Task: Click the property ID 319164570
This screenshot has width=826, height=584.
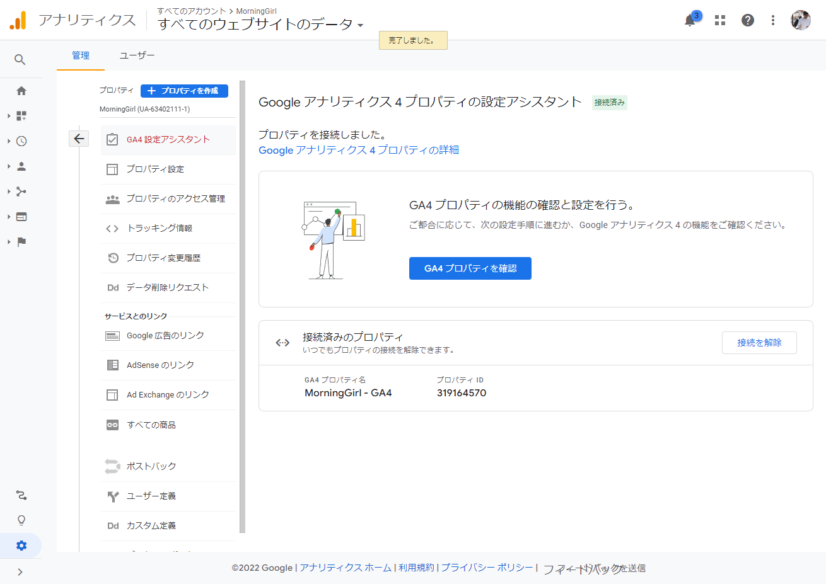Action: 462,393
